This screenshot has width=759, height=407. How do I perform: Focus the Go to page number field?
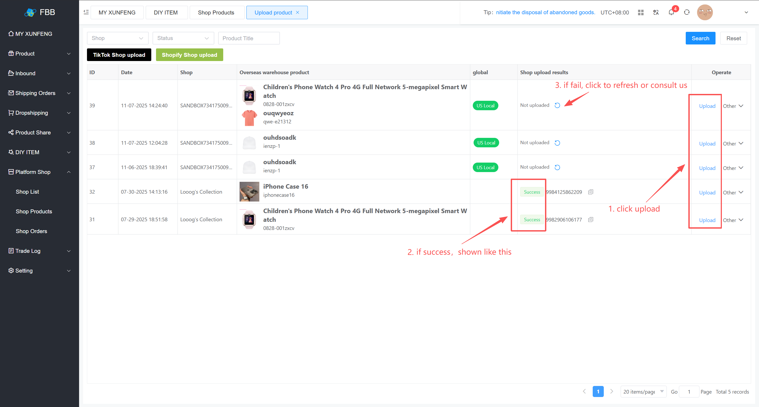point(689,391)
